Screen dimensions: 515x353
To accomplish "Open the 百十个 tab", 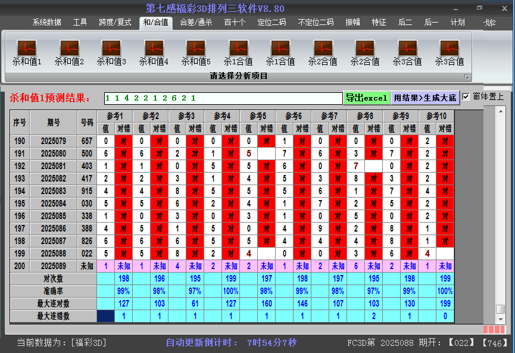I will (x=235, y=23).
